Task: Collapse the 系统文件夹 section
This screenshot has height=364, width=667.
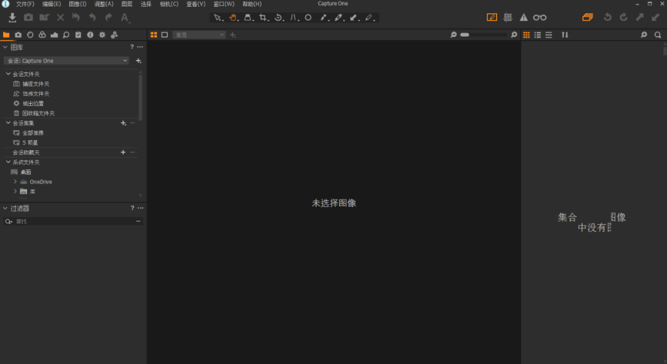Action: 8,162
